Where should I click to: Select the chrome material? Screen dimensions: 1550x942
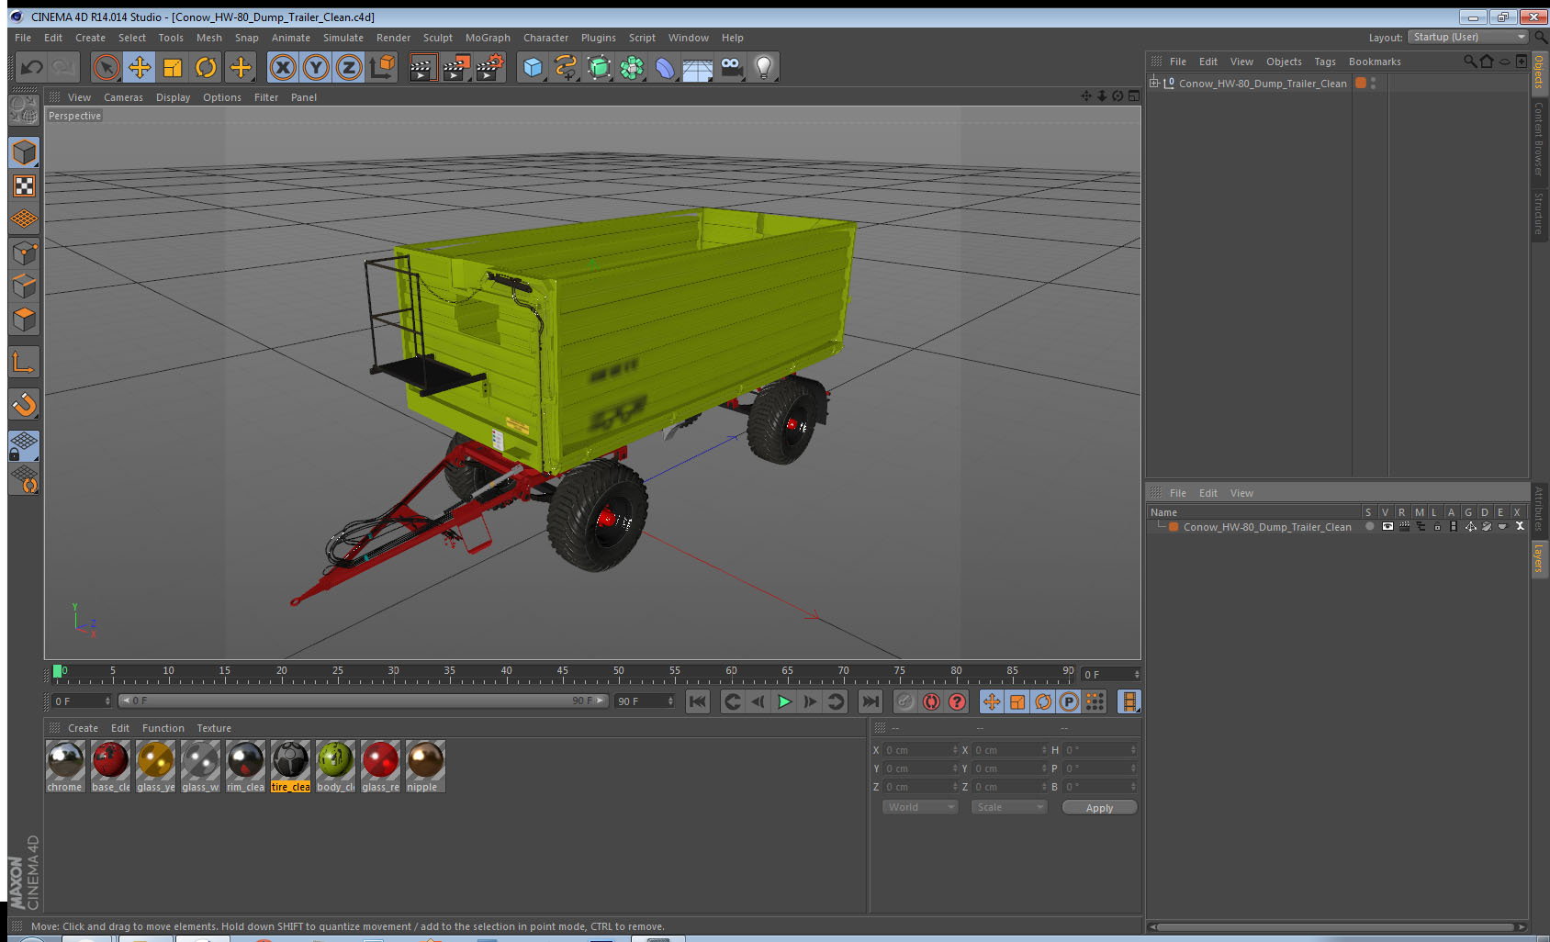coord(65,767)
